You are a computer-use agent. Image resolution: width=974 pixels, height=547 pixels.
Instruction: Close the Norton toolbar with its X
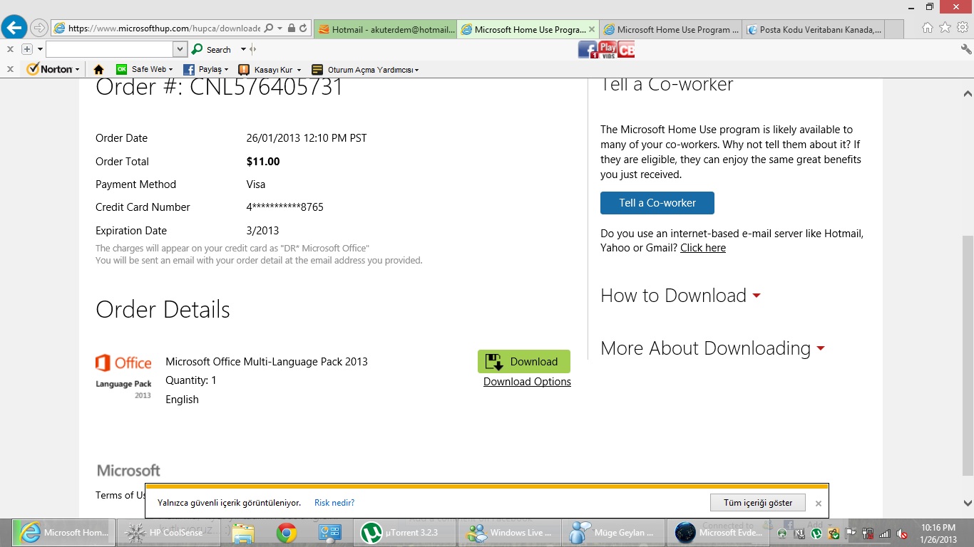(x=10, y=69)
